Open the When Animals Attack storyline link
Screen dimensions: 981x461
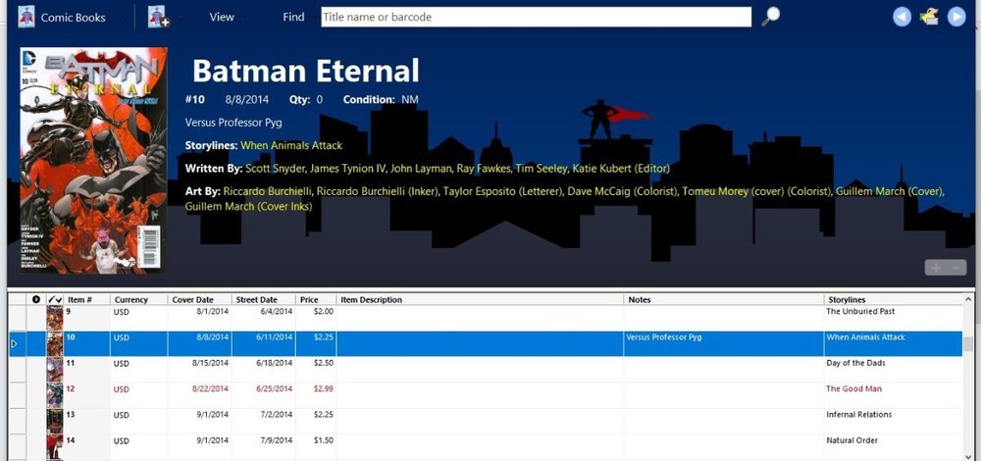pyautogui.click(x=291, y=145)
